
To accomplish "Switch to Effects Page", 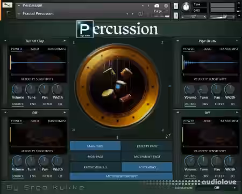I will point(147,146).
